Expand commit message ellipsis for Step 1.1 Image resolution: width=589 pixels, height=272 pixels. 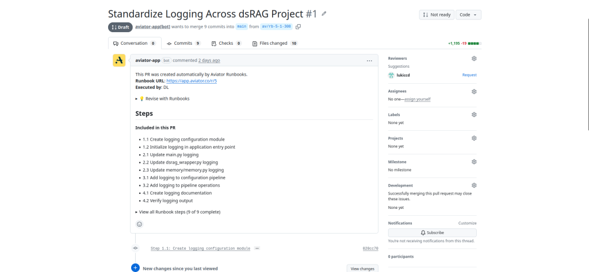pos(257,248)
